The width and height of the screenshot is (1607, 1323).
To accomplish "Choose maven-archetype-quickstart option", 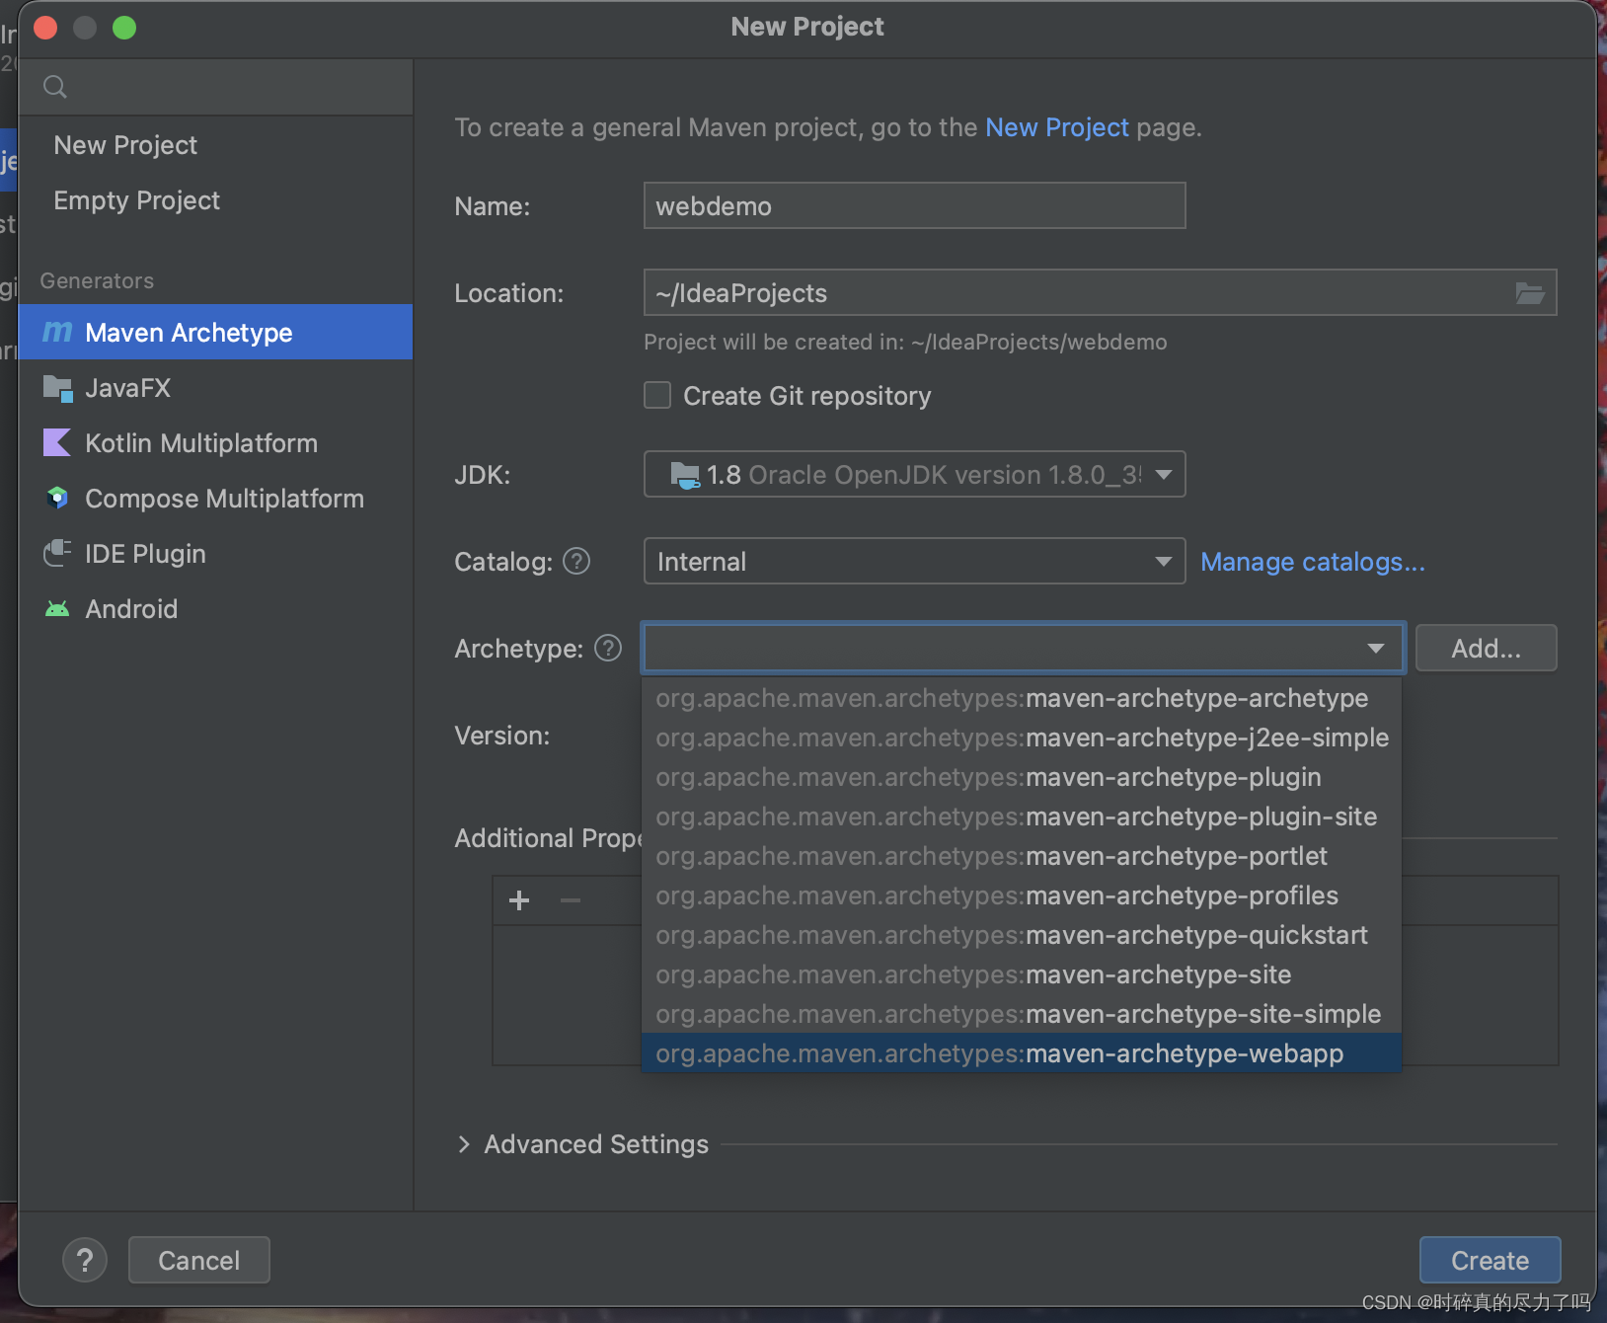I will [1022, 935].
